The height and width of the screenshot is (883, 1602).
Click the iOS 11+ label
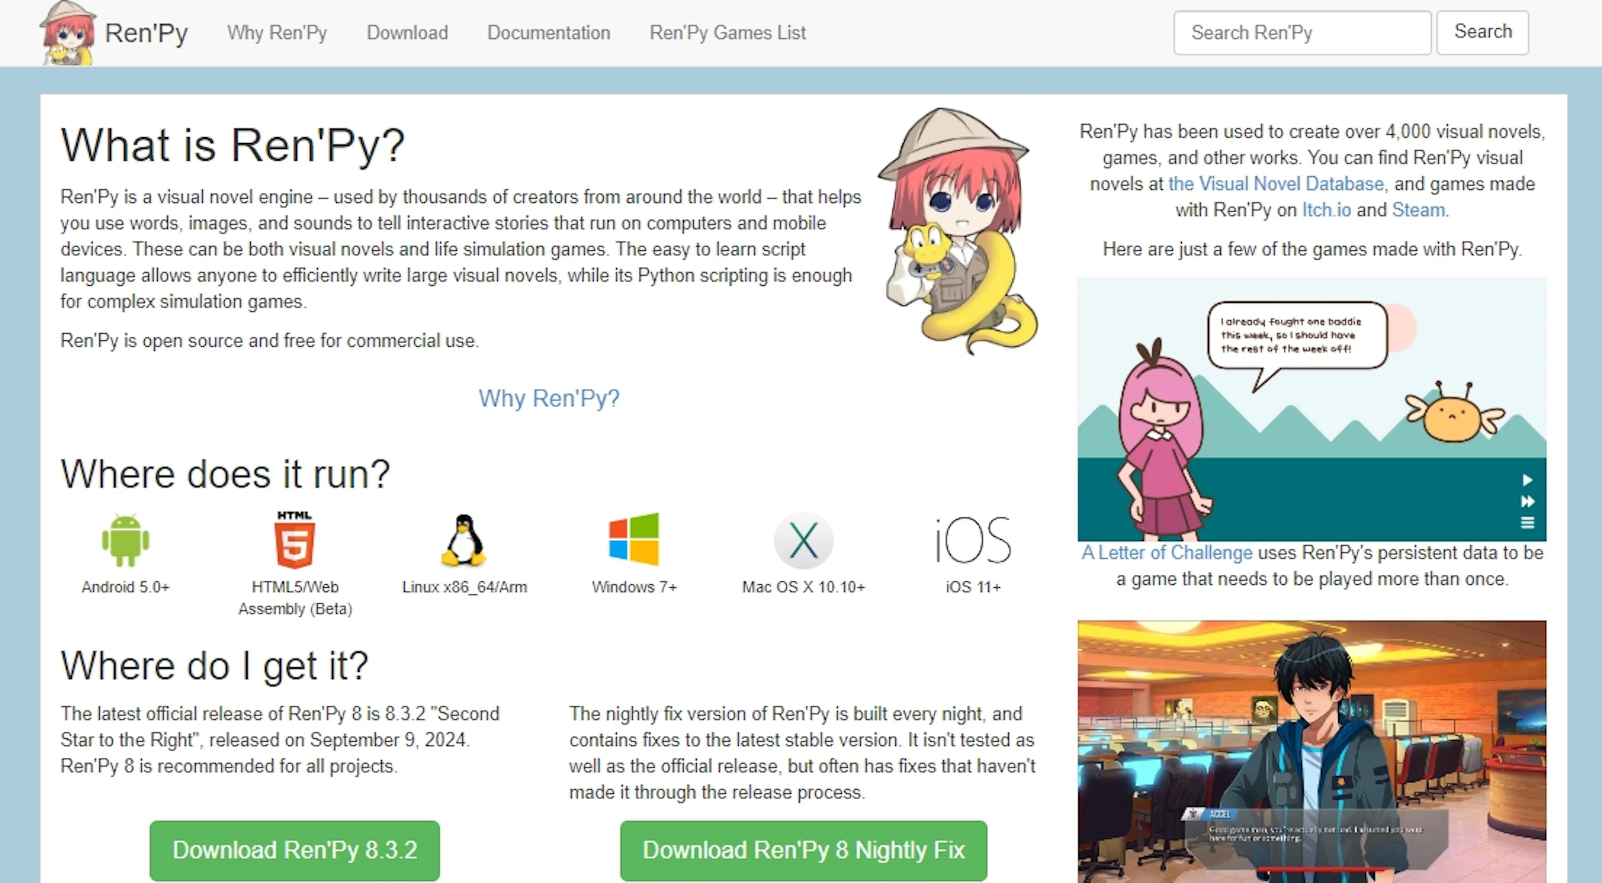point(973,587)
